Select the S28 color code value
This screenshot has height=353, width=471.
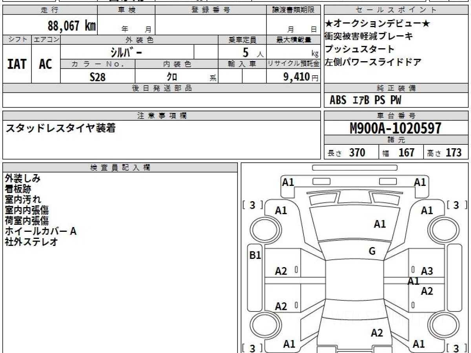pyautogui.click(x=98, y=77)
